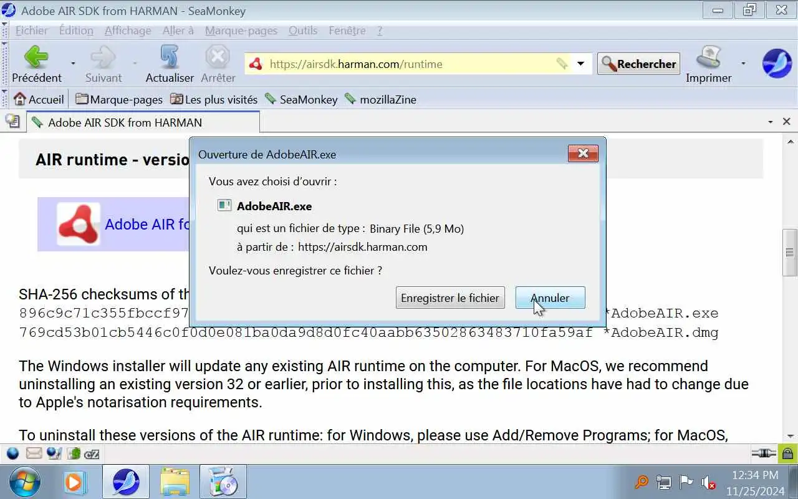798x499 pixels.
Task: Click the Rechercher search button
Action: [638, 64]
